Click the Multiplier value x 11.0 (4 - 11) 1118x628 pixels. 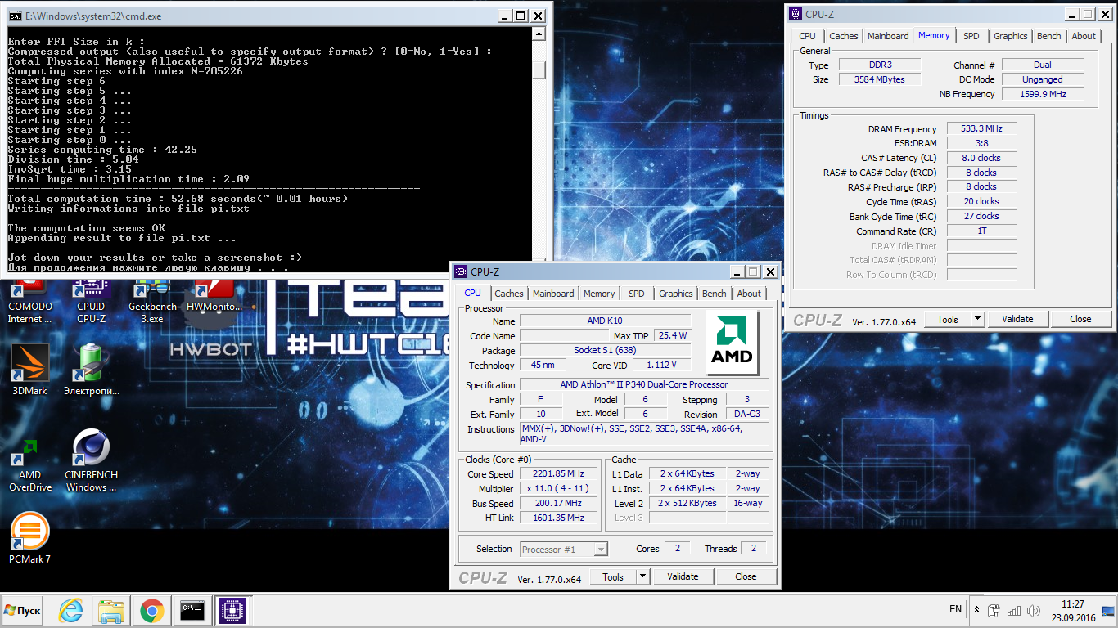(x=560, y=488)
